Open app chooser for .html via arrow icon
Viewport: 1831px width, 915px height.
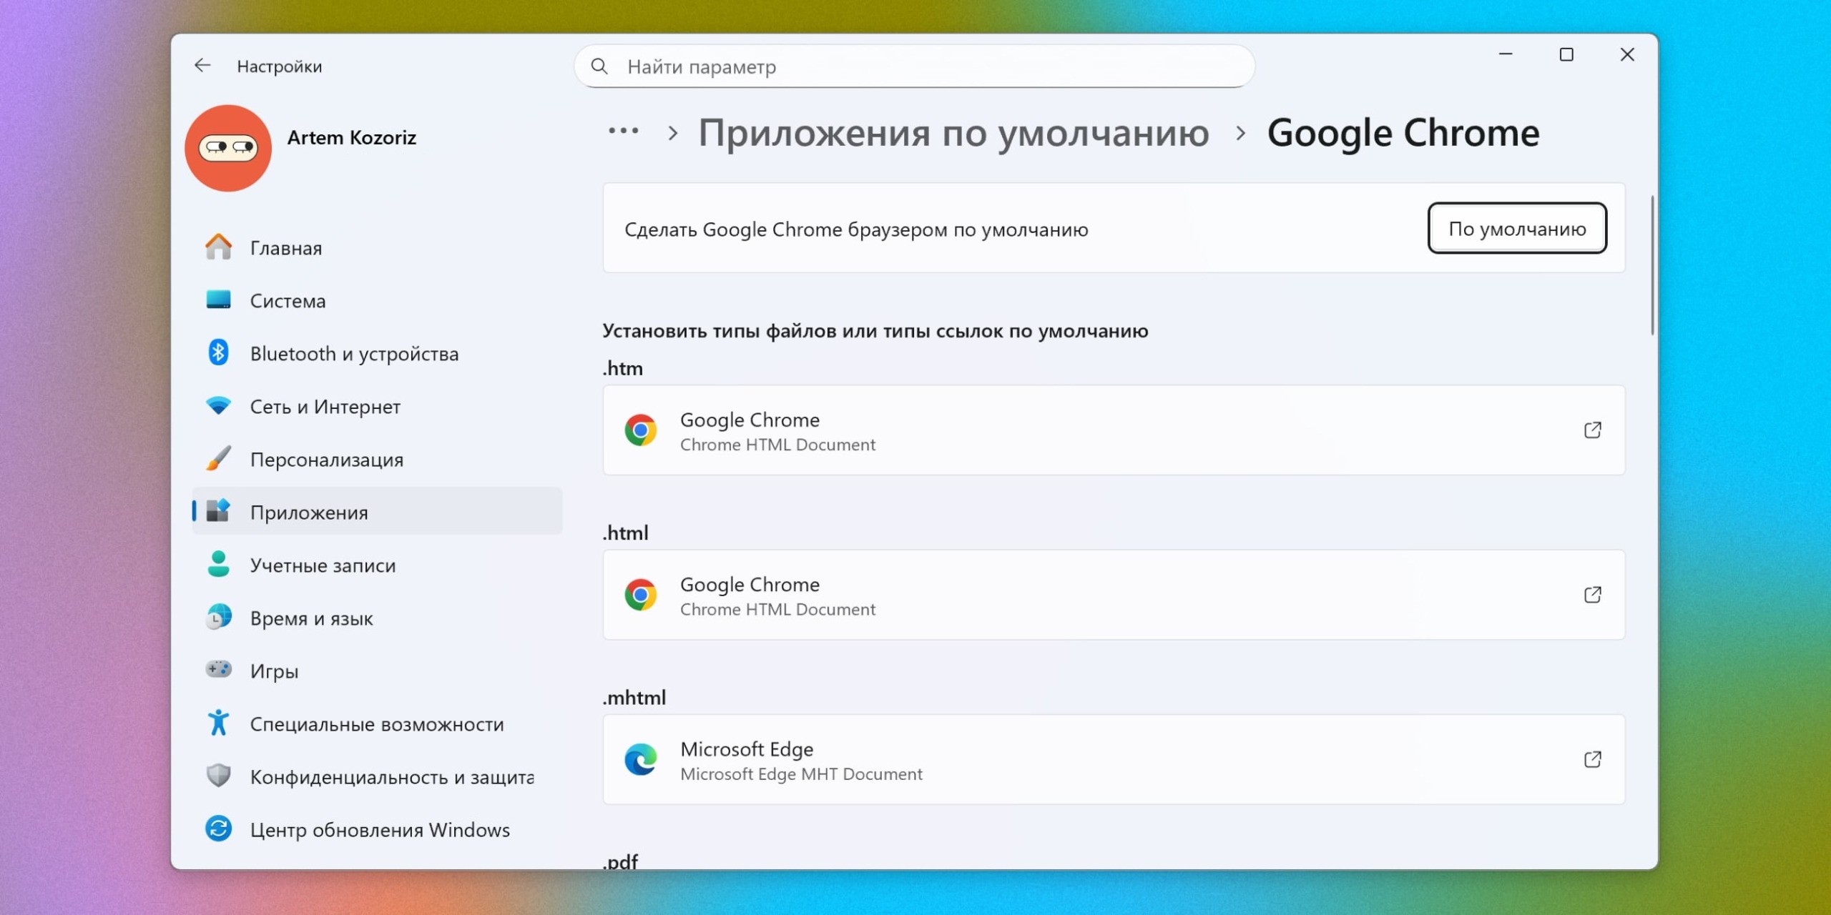[1594, 595]
